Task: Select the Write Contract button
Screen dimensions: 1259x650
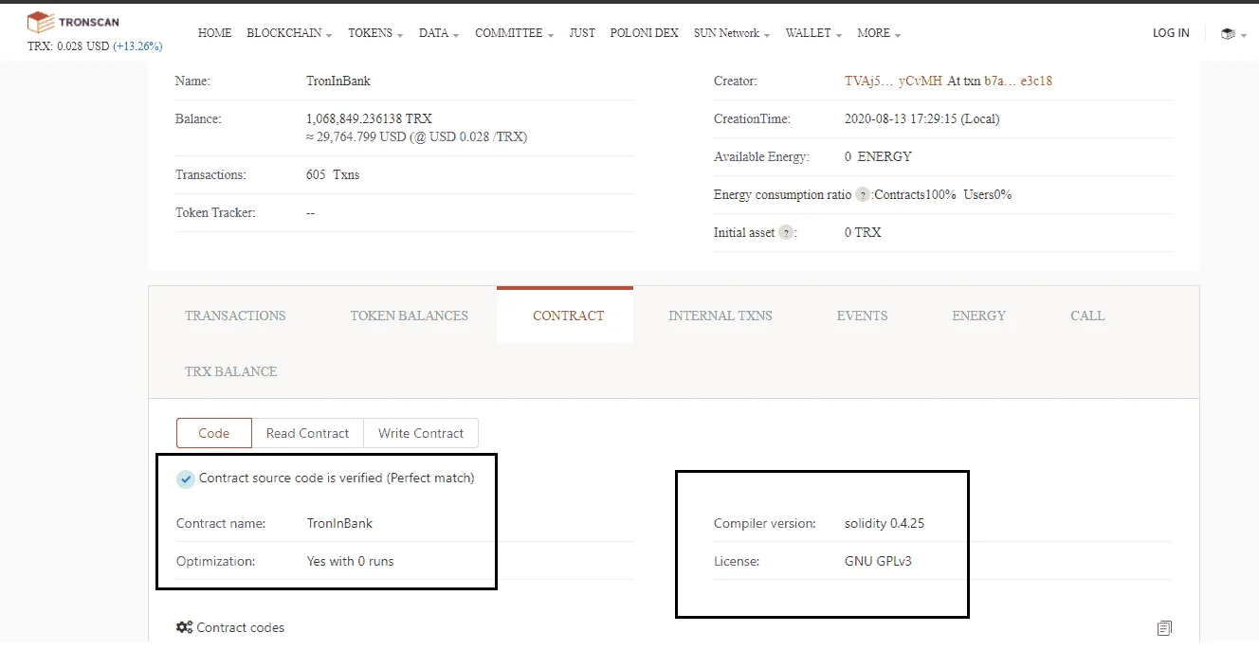Action: coord(421,433)
